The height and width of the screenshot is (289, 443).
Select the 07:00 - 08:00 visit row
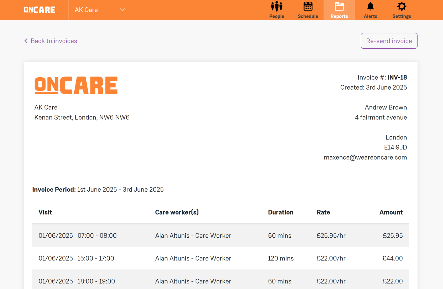pyautogui.click(x=220, y=236)
